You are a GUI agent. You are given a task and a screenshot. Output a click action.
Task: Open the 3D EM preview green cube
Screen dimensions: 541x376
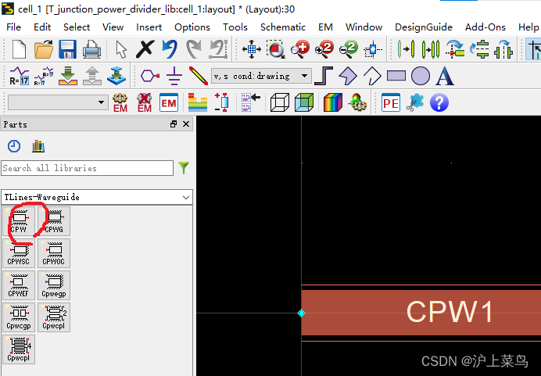pos(304,103)
